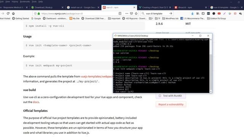Open the Help menu

[x=40, y=2]
